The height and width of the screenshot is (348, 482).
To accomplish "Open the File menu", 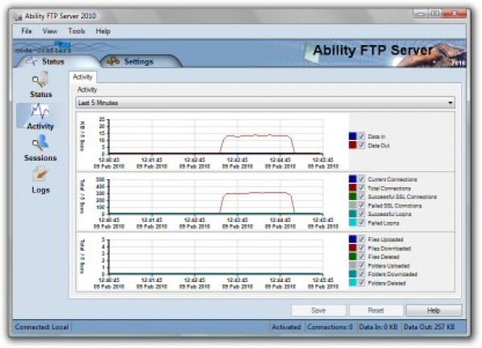I will (27, 31).
